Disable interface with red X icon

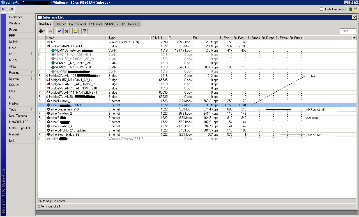[66, 31]
